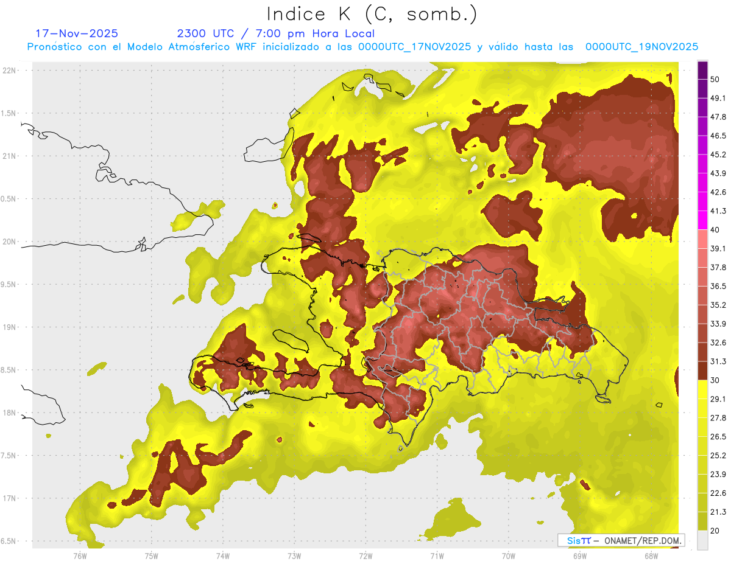Click the "17N" latitude axis label
The height and width of the screenshot is (564, 731).
(x=9, y=498)
